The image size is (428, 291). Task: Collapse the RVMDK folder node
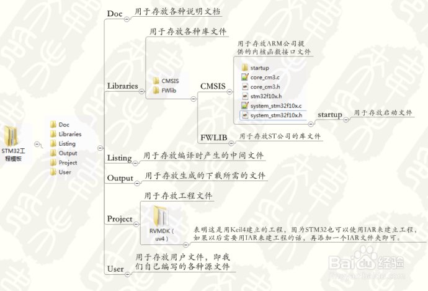tap(186, 244)
